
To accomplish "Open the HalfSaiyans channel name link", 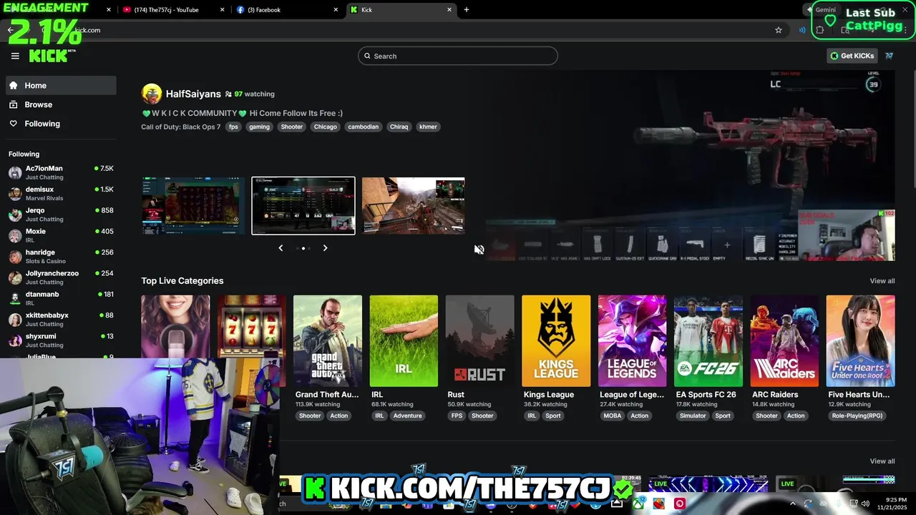I will pyautogui.click(x=193, y=94).
